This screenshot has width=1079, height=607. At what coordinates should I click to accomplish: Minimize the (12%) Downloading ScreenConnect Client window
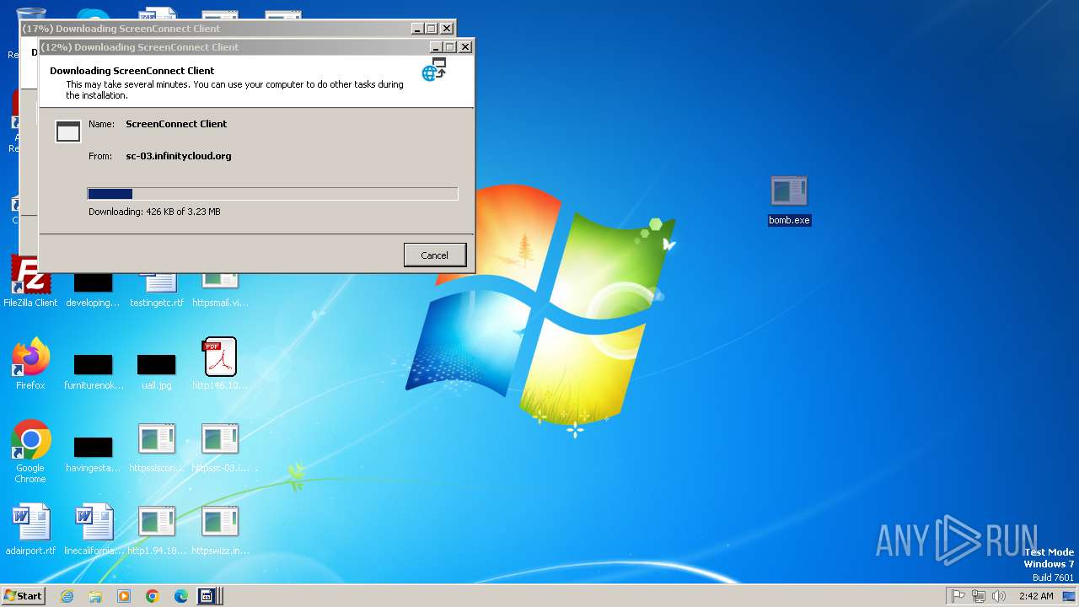(436, 47)
